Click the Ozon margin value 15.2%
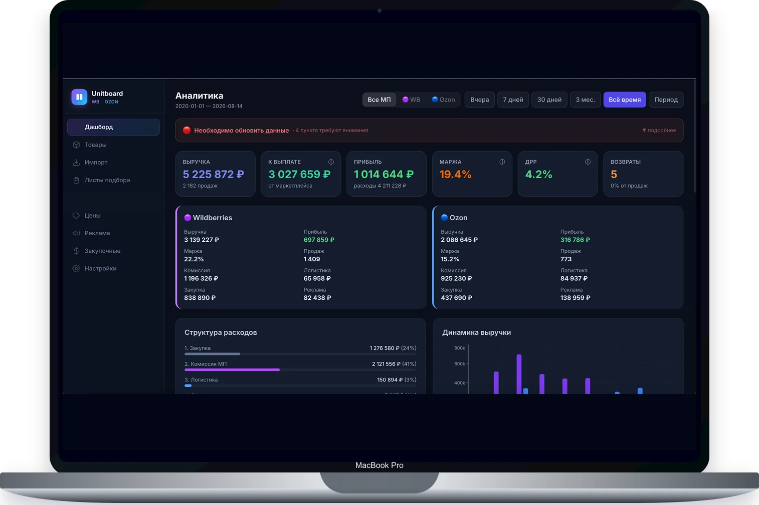Image resolution: width=759 pixels, height=505 pixels. [450, 259]
